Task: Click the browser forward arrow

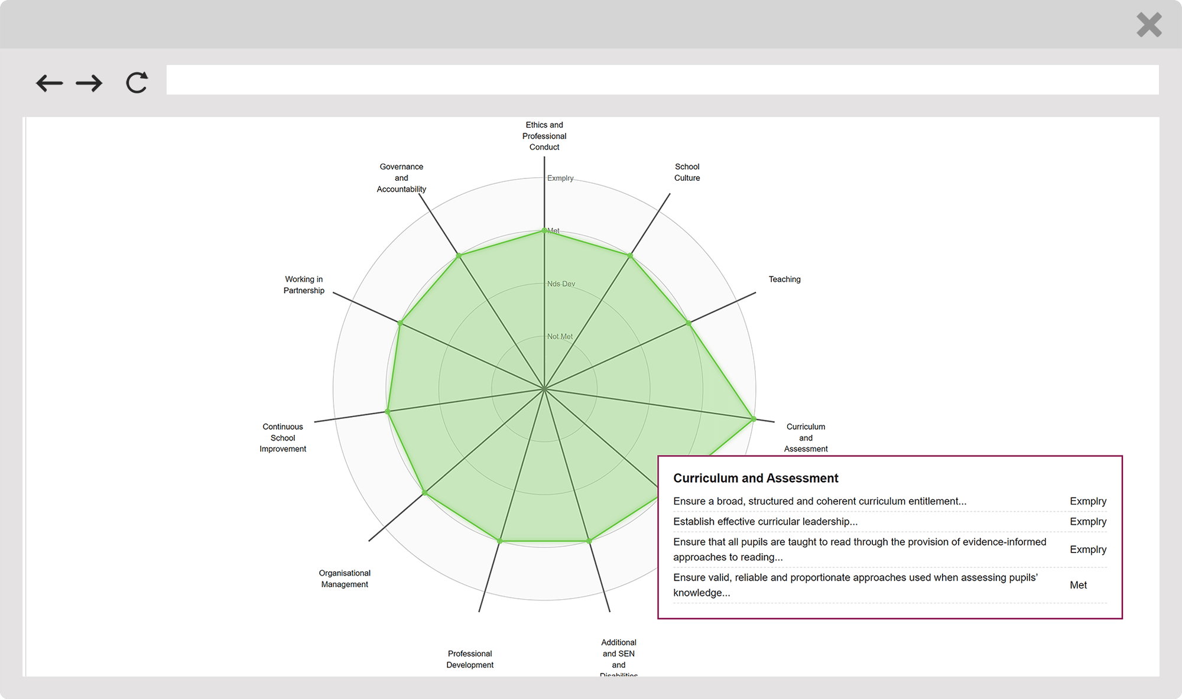Action: [89, 83]
